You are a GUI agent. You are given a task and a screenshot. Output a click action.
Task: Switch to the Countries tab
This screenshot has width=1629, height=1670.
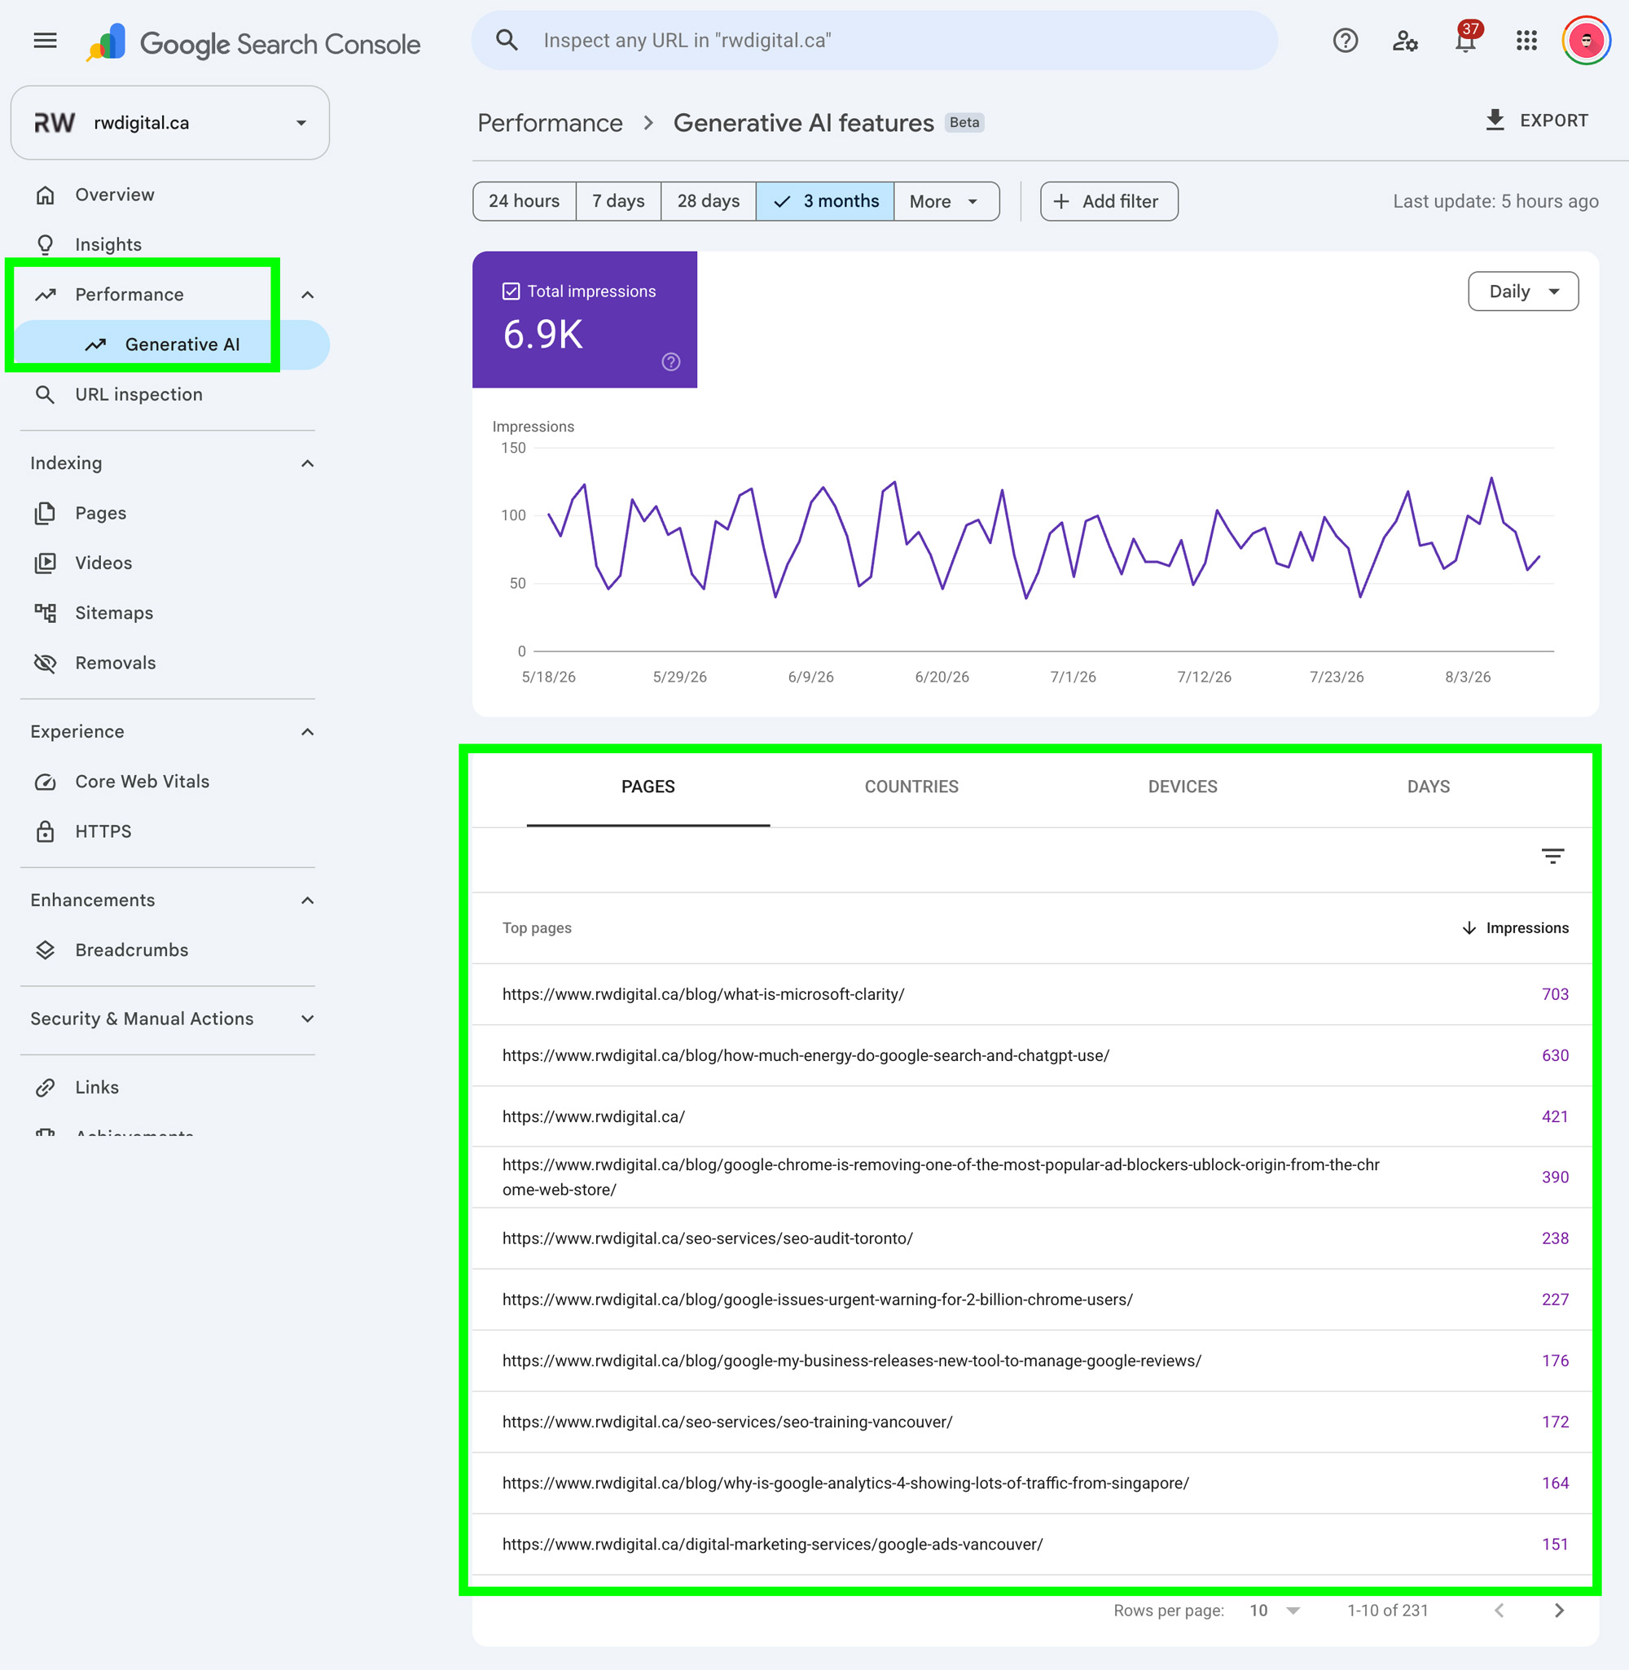[x=911, y=787]
